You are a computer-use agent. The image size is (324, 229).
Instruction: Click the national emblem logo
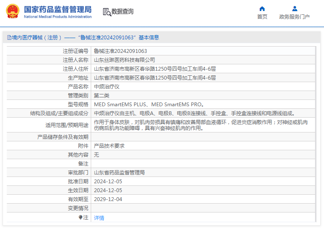pyautogui.click(x=13, y=11)
